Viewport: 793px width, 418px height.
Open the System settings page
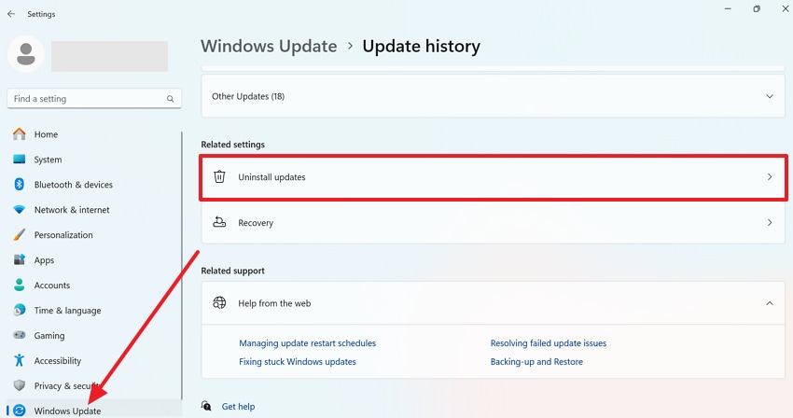[x=48, y=160]
